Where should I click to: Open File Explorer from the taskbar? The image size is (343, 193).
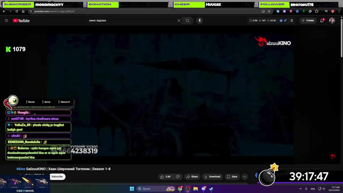point(196,189)
